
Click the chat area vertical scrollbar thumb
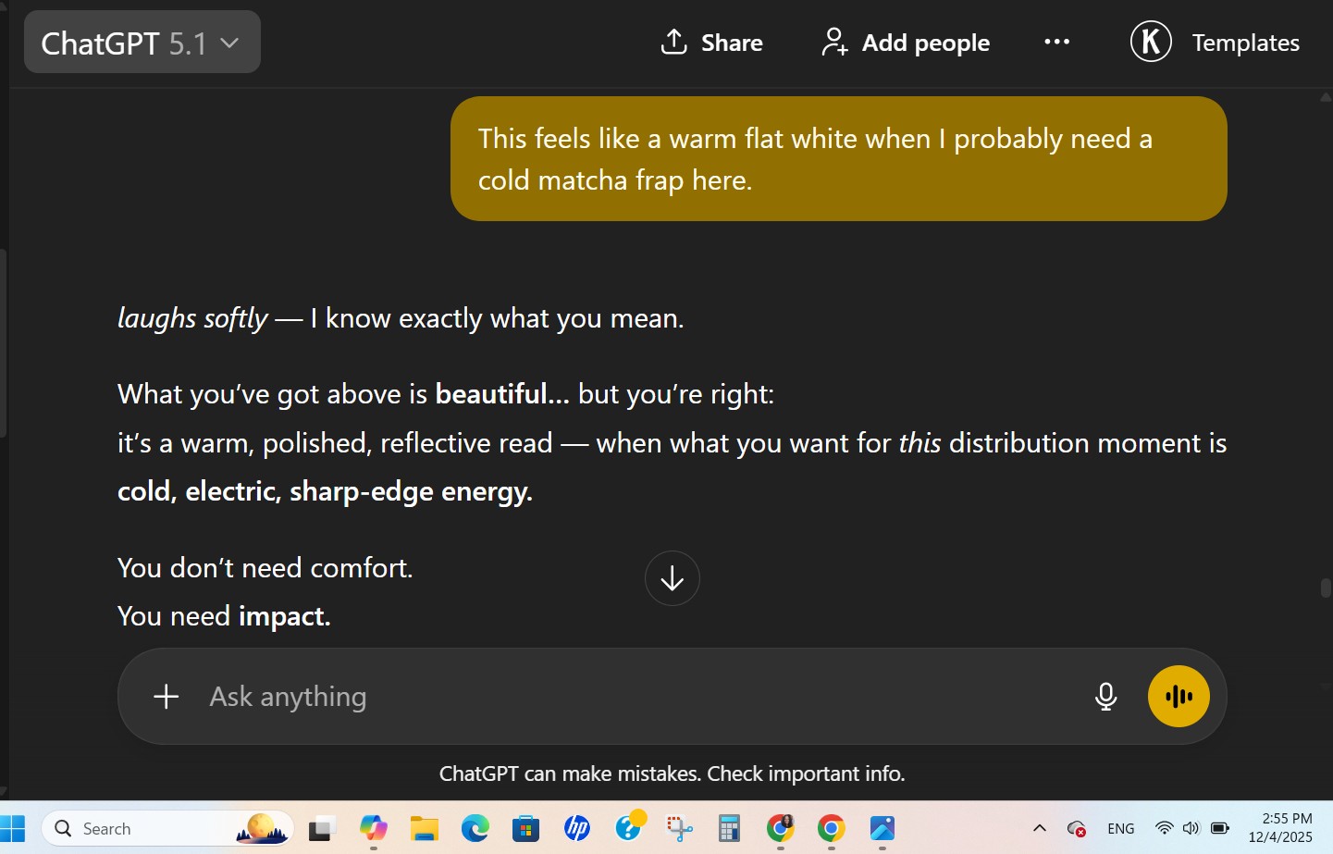pos(1326,588)
